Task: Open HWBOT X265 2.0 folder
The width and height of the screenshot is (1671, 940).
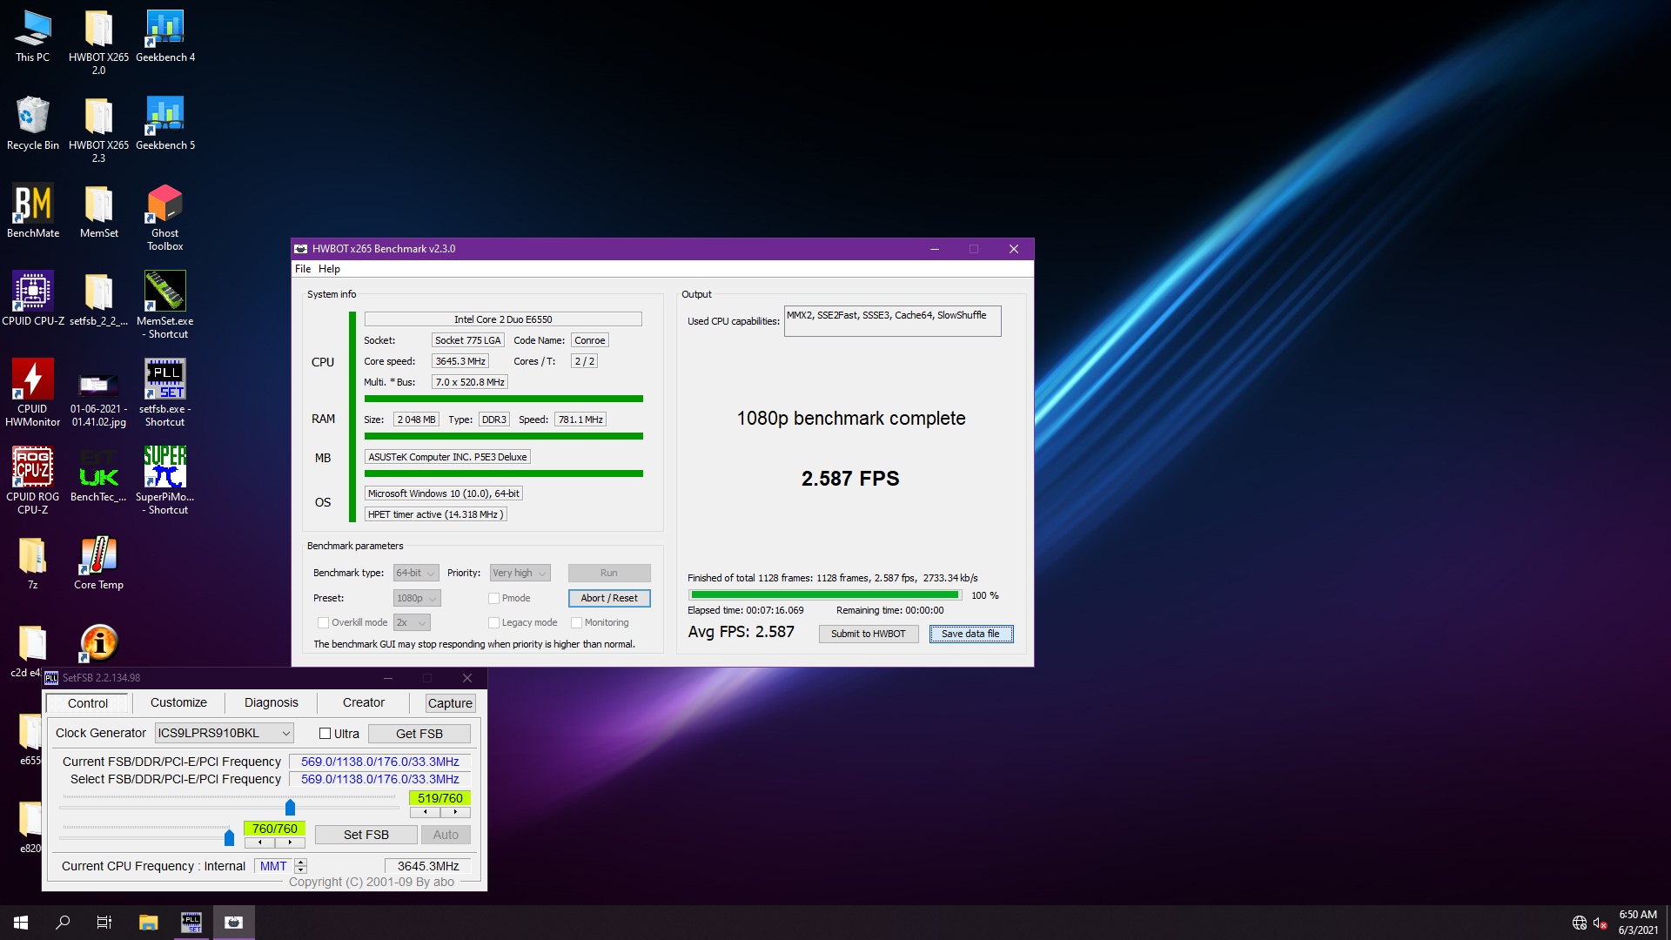Action: [98, 43]
